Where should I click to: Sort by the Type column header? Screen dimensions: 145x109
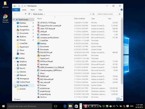93,18
